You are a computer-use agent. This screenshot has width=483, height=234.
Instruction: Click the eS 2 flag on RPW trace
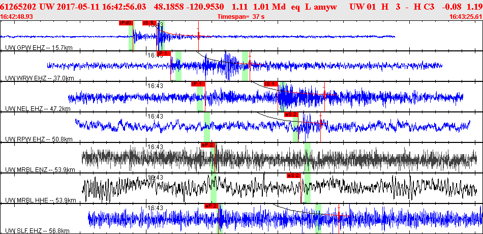[291, 114]
